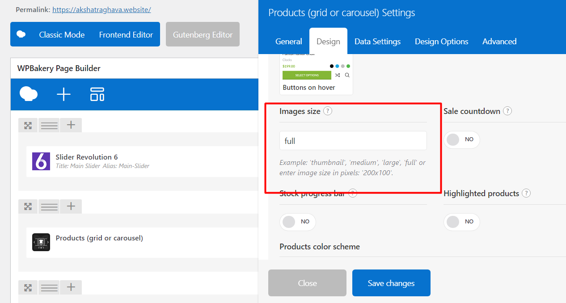566x303 pixels.
Task: Click the WPBakery Page Builder panel heading
Action: pyautogui.click(x=59, y=68)
